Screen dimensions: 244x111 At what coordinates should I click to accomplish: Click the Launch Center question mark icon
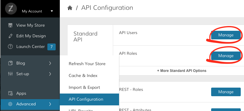[x=10, y=47]
